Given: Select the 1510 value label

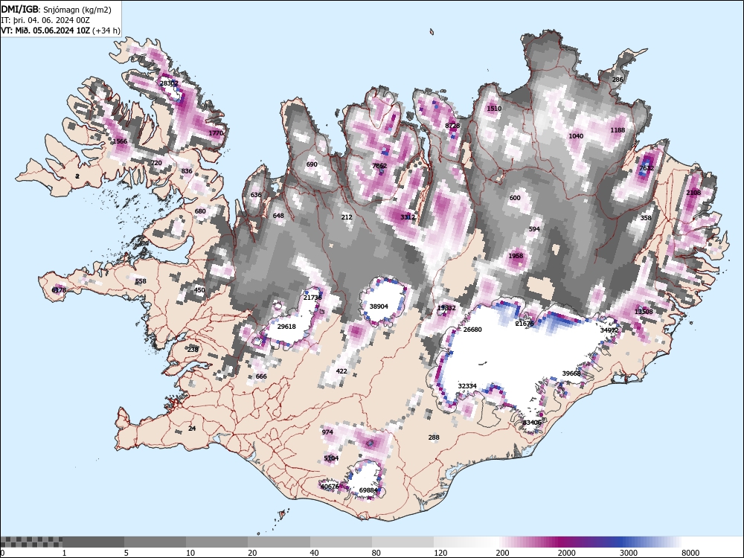Looking at the screenshot, I should point(494,108).
